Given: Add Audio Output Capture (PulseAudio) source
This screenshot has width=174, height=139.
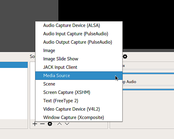Looking at the screenshot, I should coord(79,42).
